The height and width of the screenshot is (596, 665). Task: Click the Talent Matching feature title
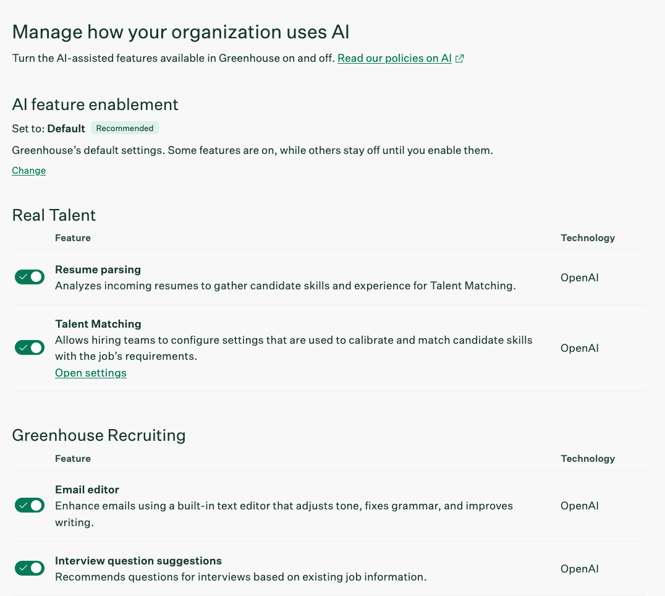pyautogui.click(x=98, y=324)
